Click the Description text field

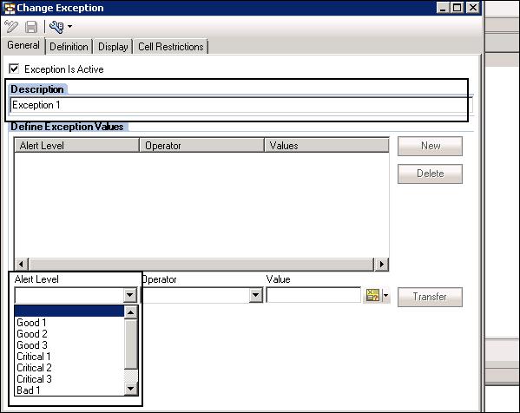[241, 105]
